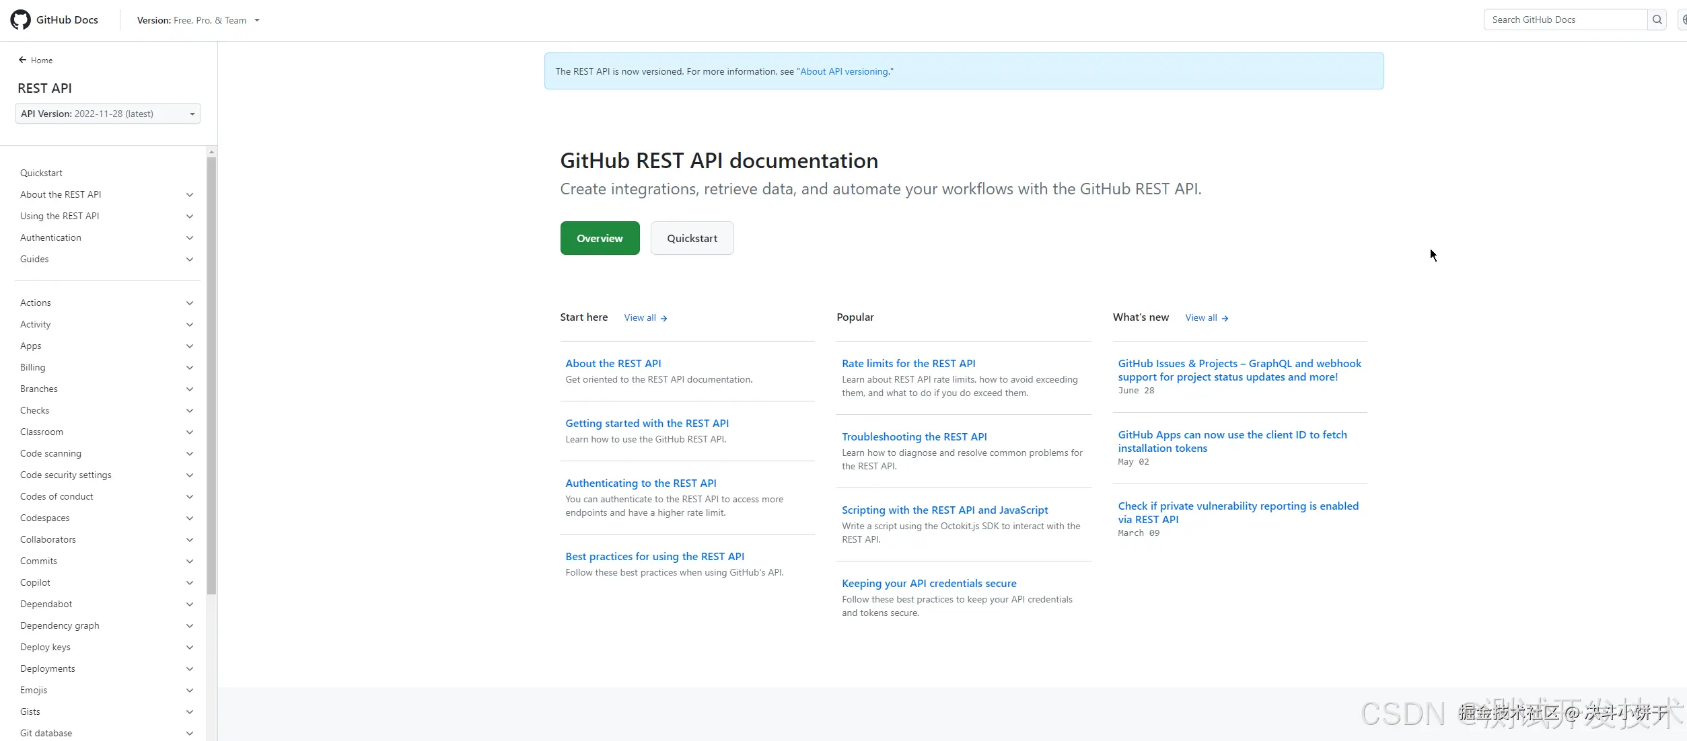Screen dimensions: 1687x741
Task: Click the green Overview button
Action: click(x=599, y=239)
